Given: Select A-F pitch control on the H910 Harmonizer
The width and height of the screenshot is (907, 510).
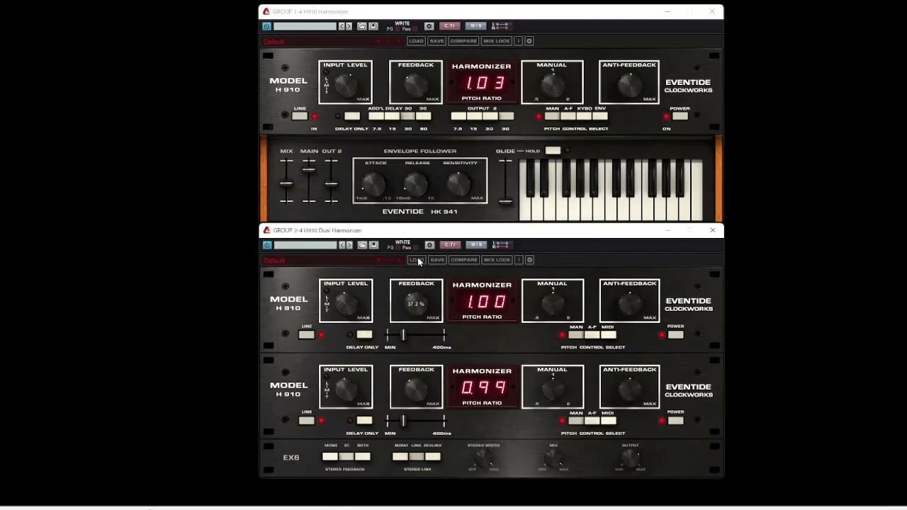Looking at the screenshot, I should tap(568, 116).
